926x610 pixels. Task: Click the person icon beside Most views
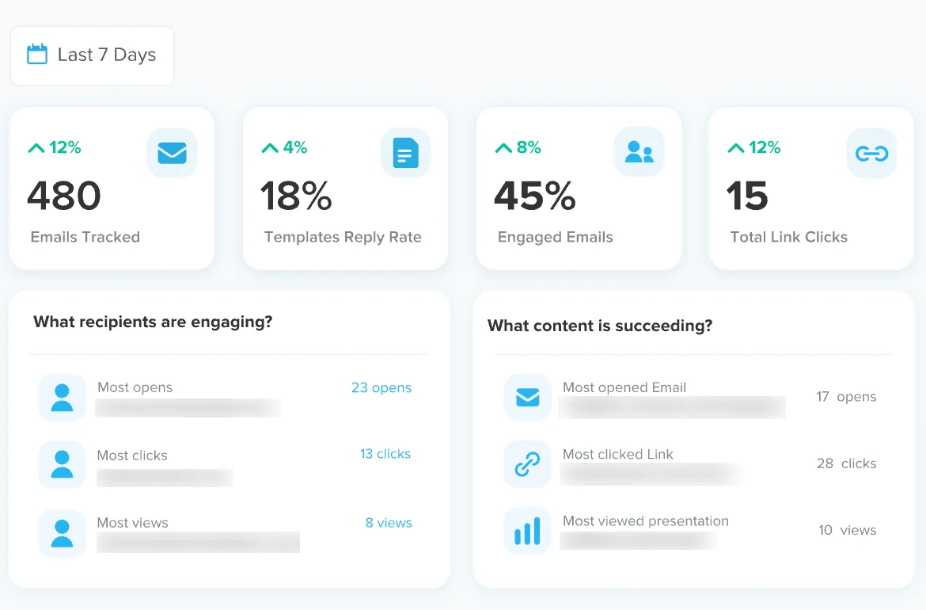point(62,532)
